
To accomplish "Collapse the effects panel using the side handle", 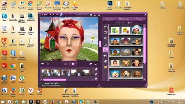I will coord(100,44).
